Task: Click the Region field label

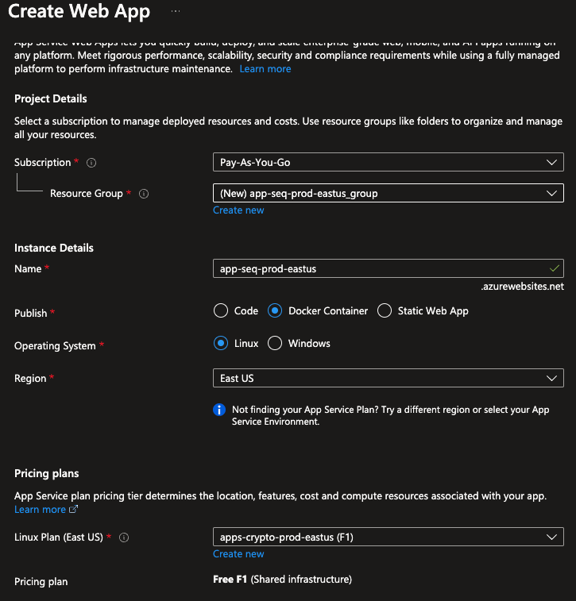Action: [x=30, y=379]
